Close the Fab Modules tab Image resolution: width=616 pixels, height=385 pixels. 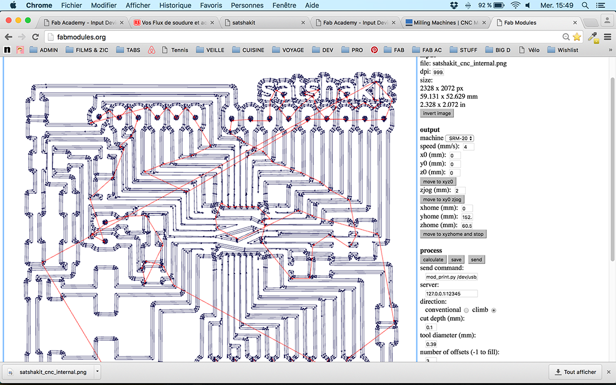[575, 23]
